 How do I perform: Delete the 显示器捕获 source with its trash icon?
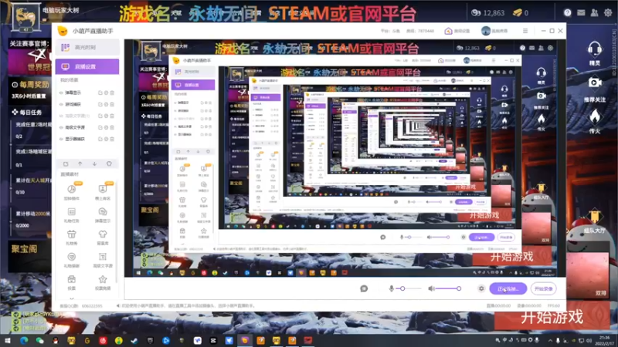point(112,139)
